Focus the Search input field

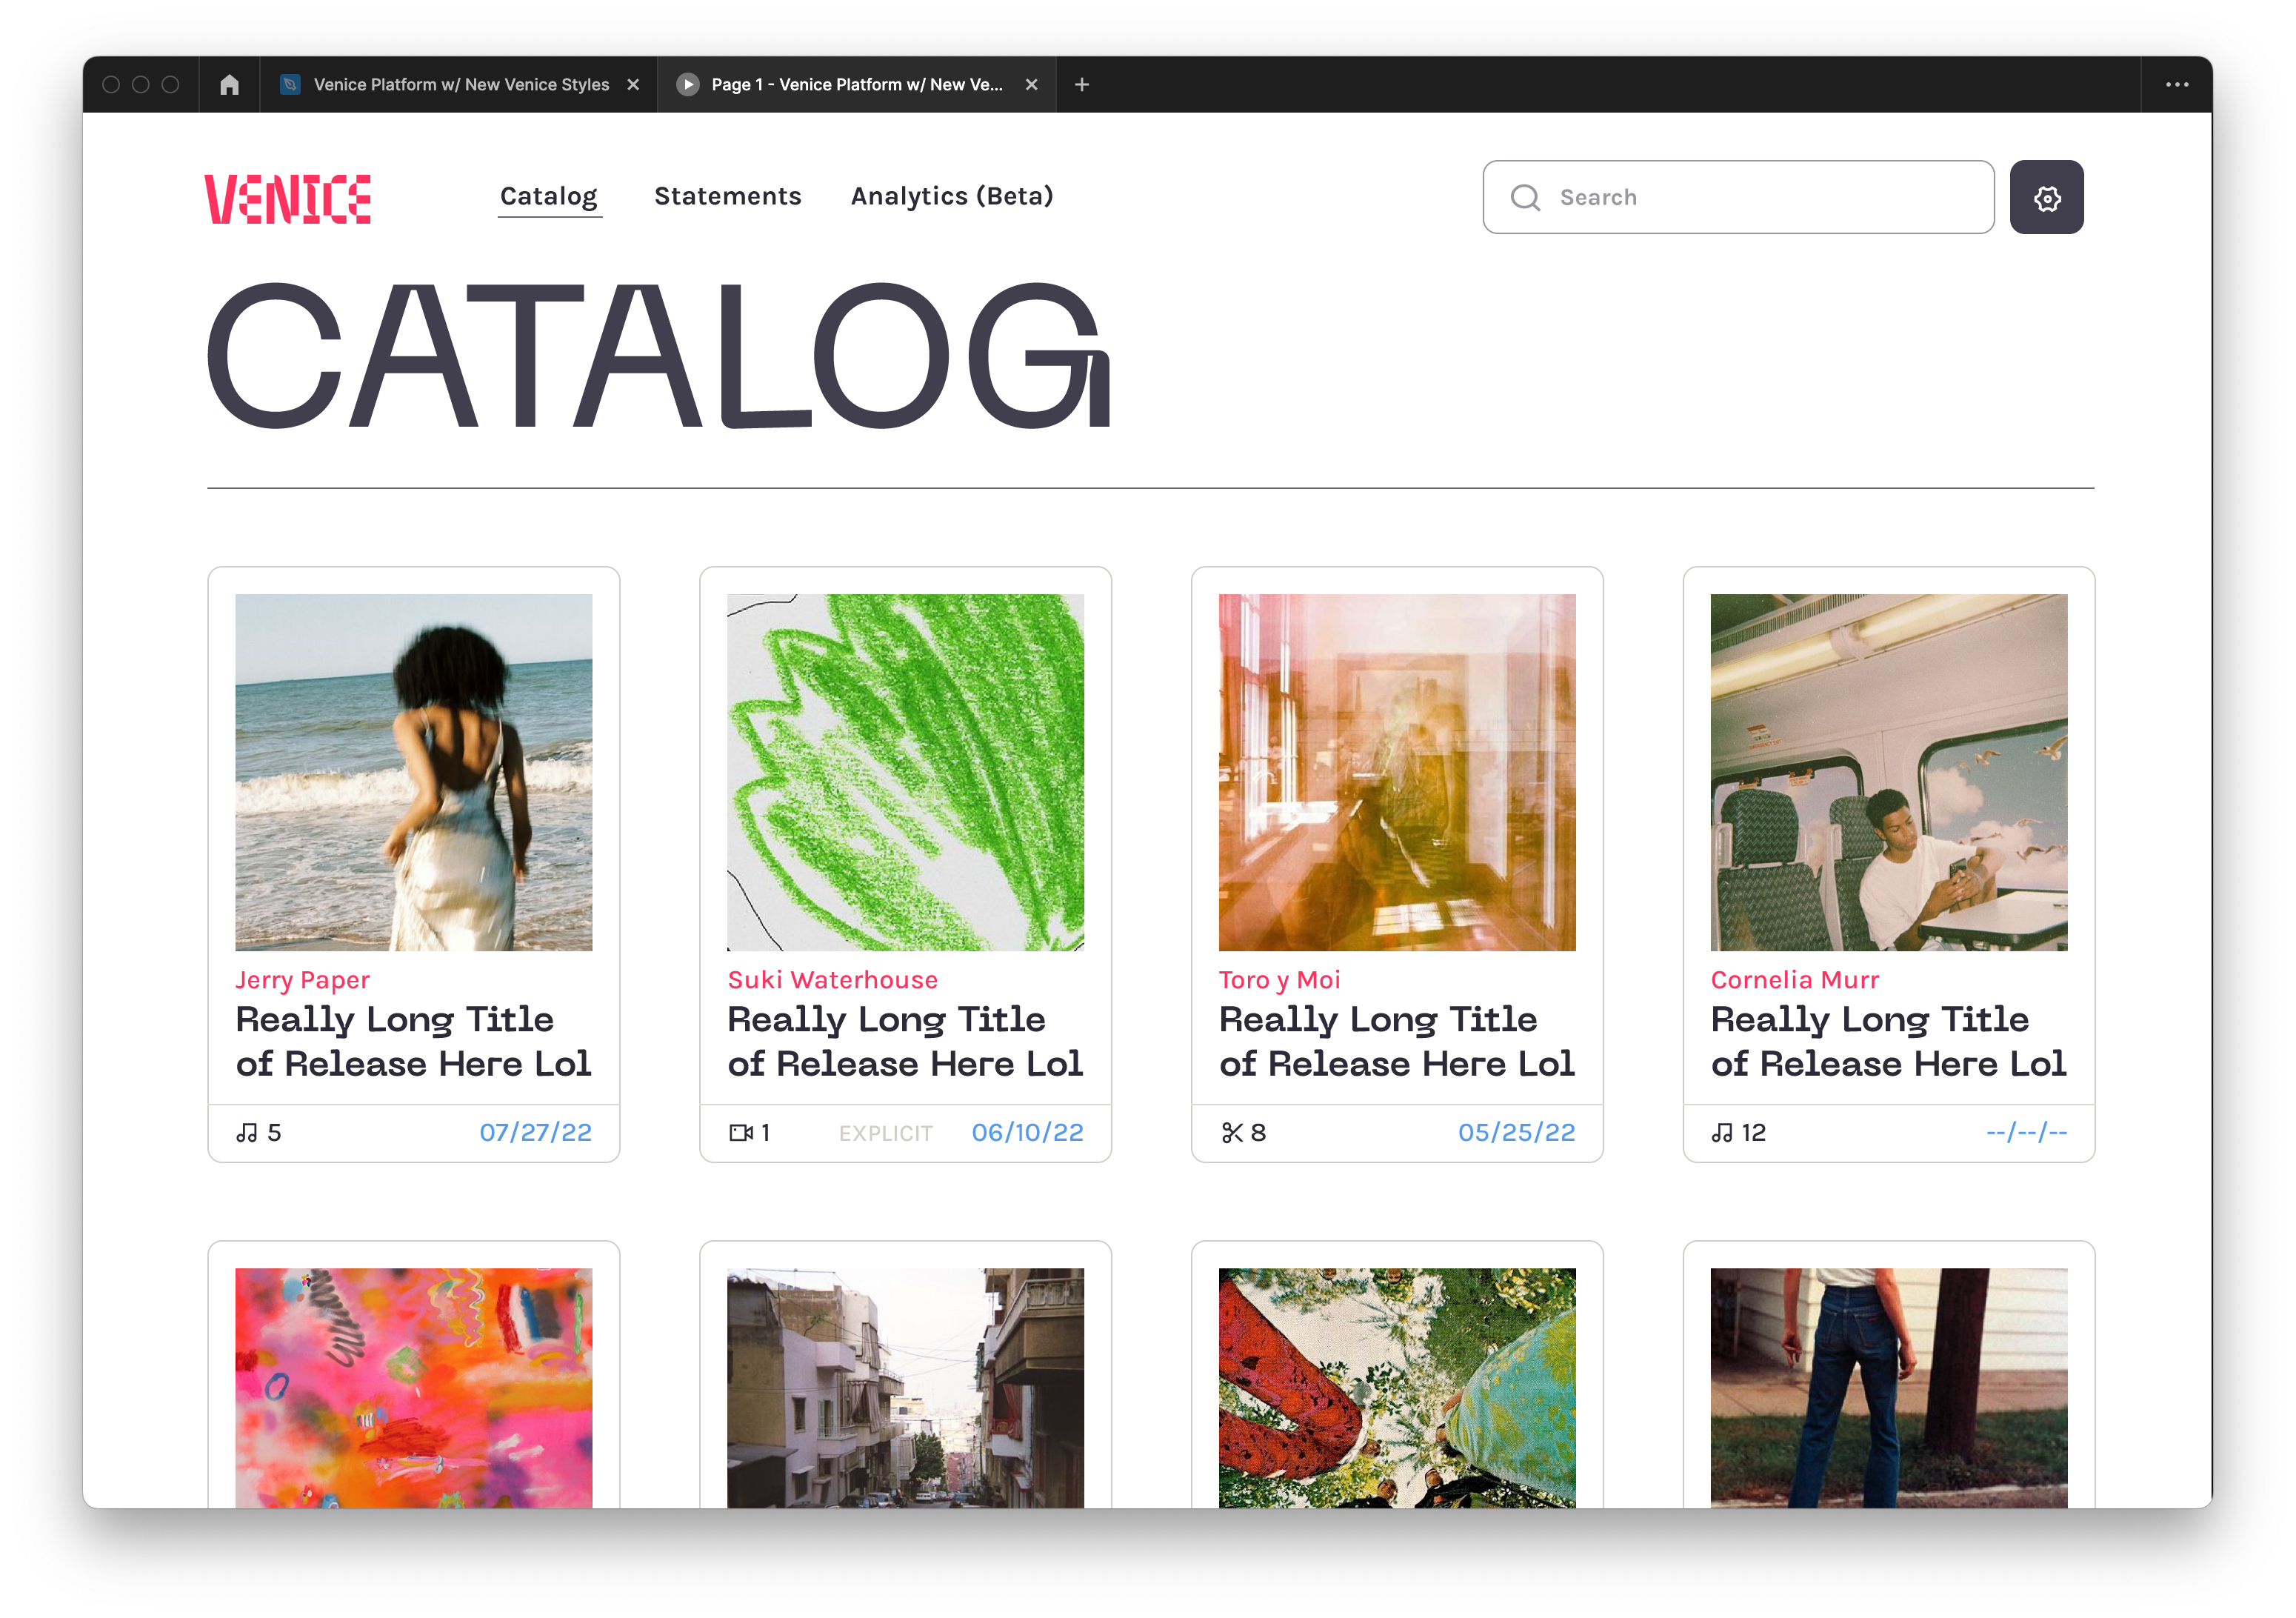(1738, 197)
